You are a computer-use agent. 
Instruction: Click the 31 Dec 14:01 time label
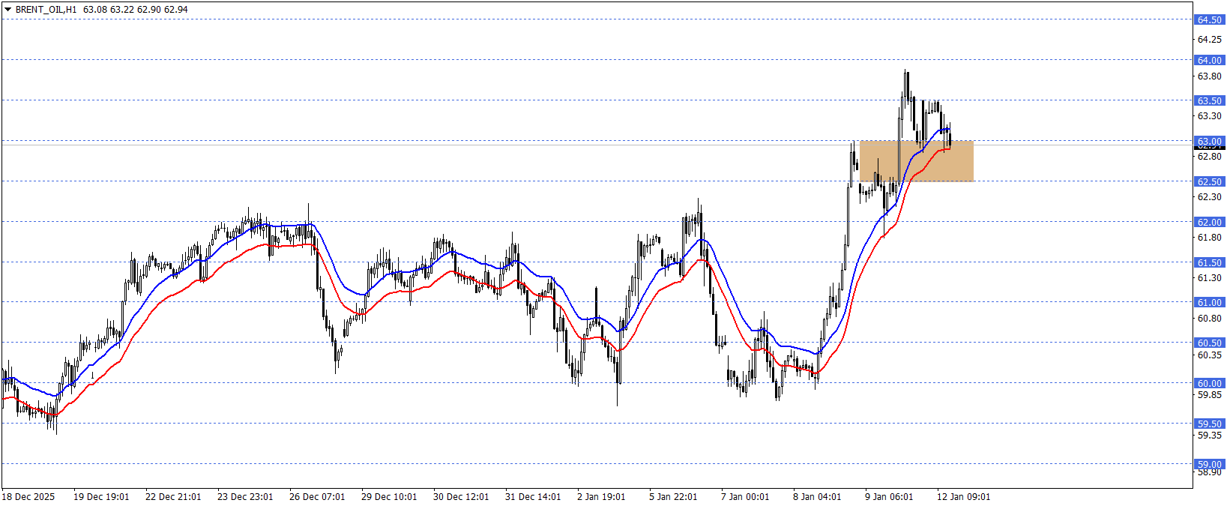pos(533,497)
